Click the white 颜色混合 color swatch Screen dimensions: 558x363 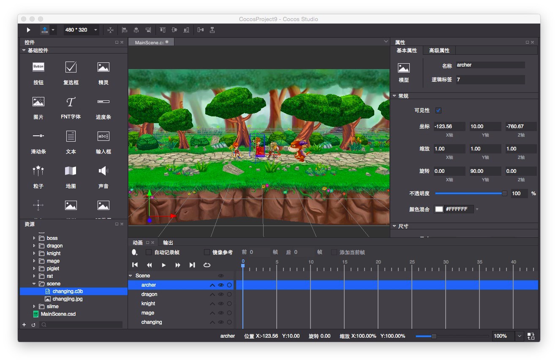[x=439, y=209]
